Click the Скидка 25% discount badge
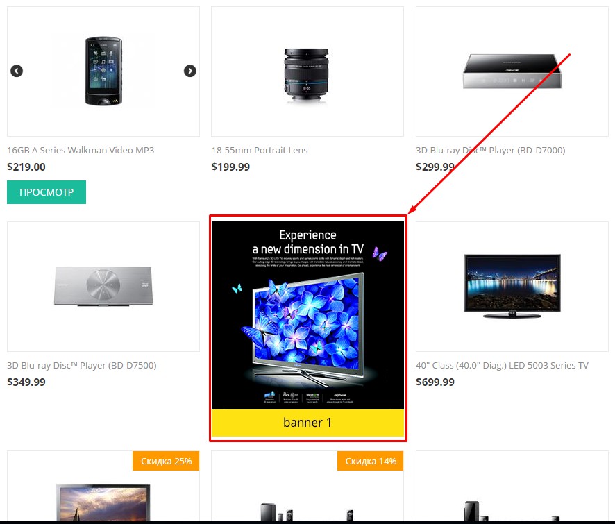 point(166,461)
